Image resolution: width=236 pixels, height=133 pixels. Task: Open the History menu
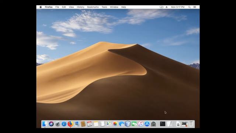(x=80, y=7)
